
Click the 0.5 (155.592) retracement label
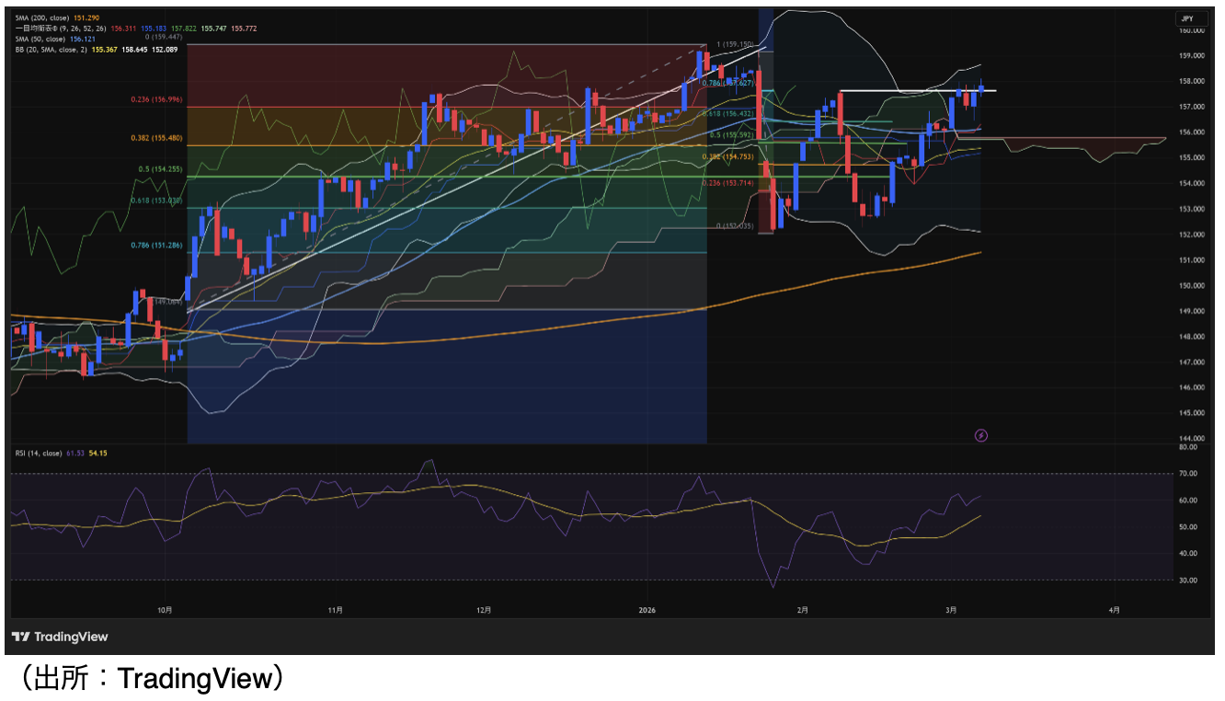[730, 135]
